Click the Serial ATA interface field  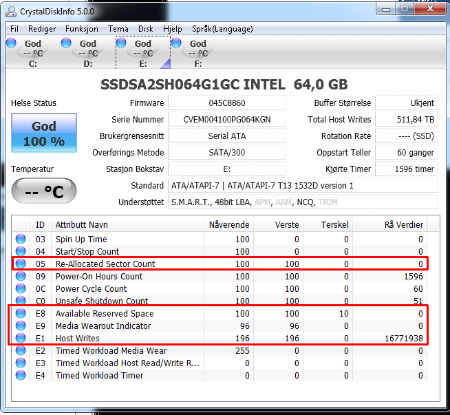tap(227, 136)
